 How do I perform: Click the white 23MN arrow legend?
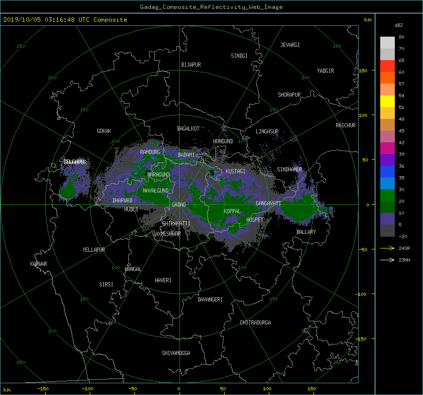[387, 260]
